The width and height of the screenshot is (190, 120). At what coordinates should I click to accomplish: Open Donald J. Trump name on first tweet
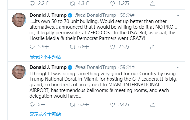point(48,15)
